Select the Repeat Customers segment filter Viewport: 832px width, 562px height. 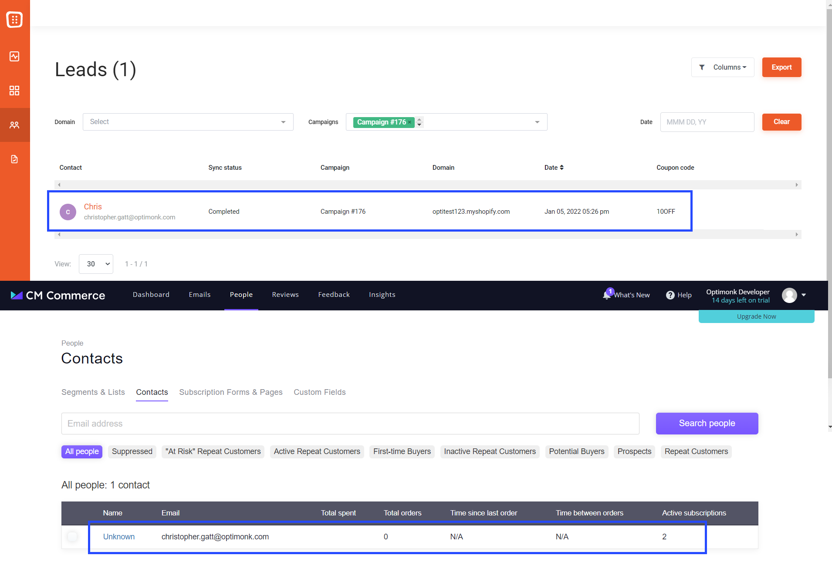click(696, 452)
